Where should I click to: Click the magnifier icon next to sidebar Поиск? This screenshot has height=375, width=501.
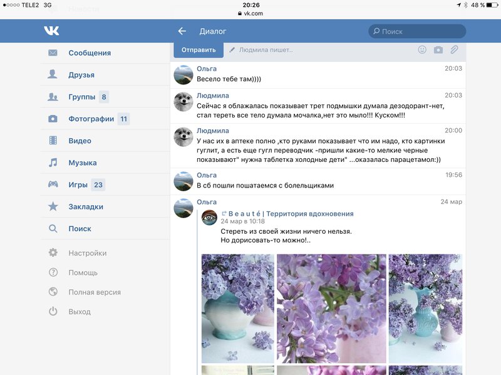click(x=53, y=228)
